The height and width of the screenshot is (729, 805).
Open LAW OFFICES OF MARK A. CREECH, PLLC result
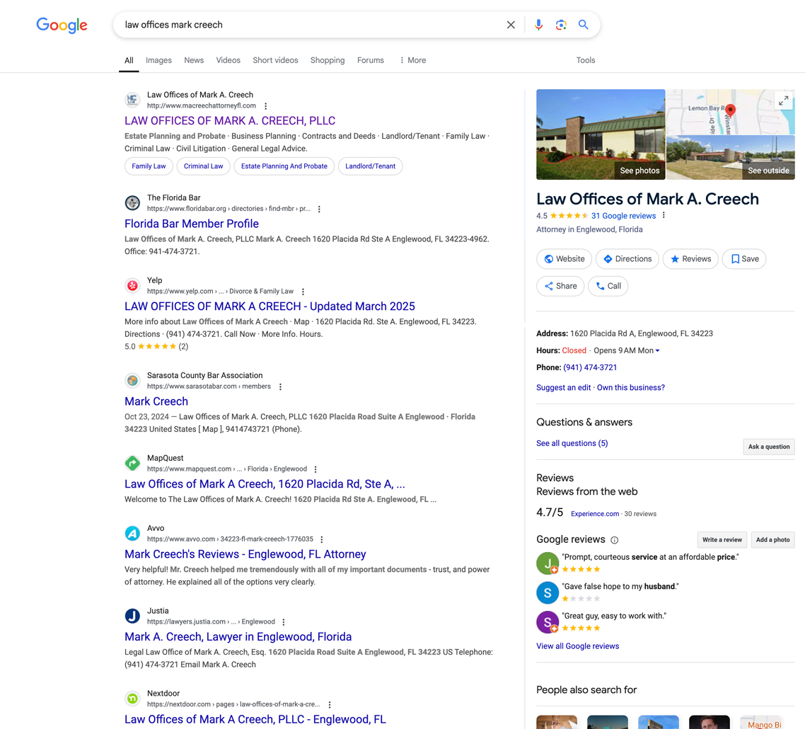(229, 121)
